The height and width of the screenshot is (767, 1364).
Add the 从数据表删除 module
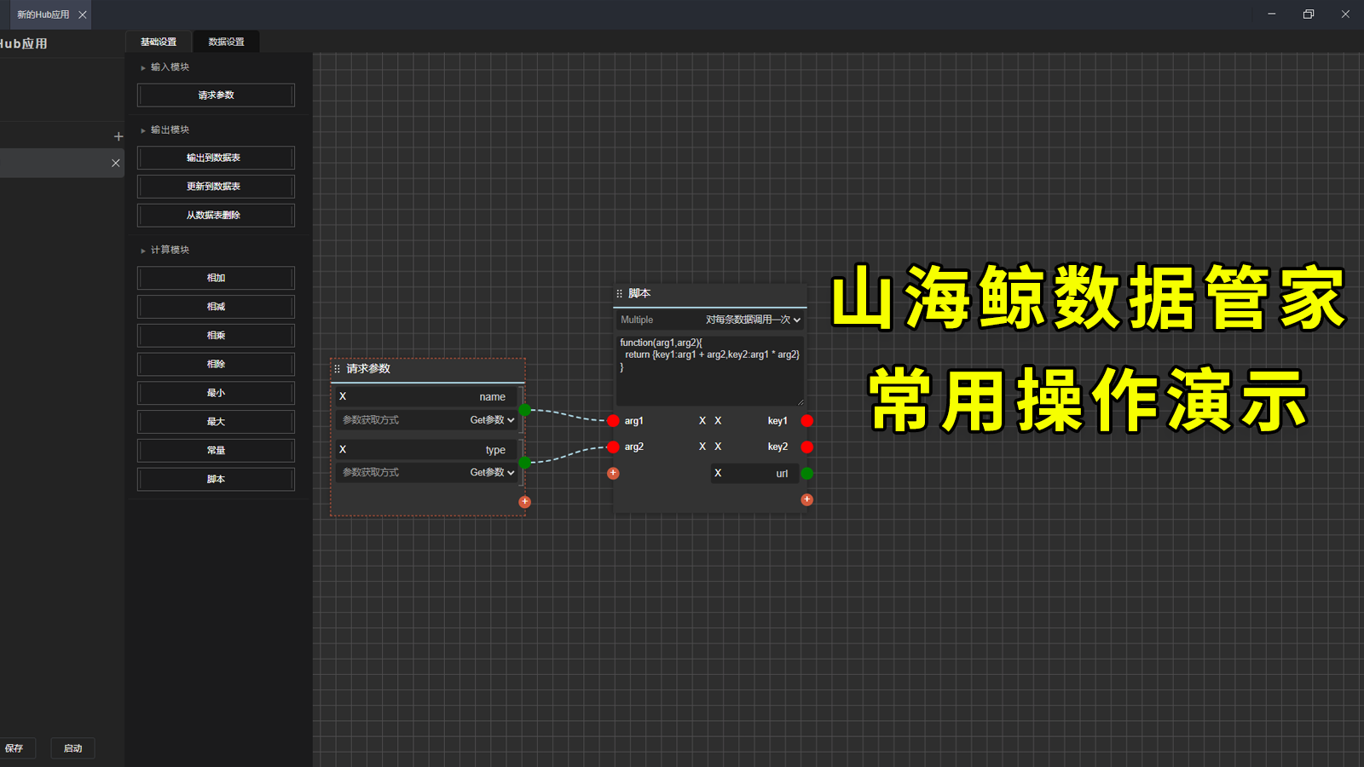[216, 216]
